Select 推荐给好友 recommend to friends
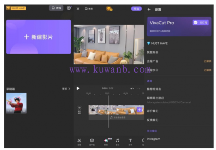216x150 pixels. coord(154,89)
